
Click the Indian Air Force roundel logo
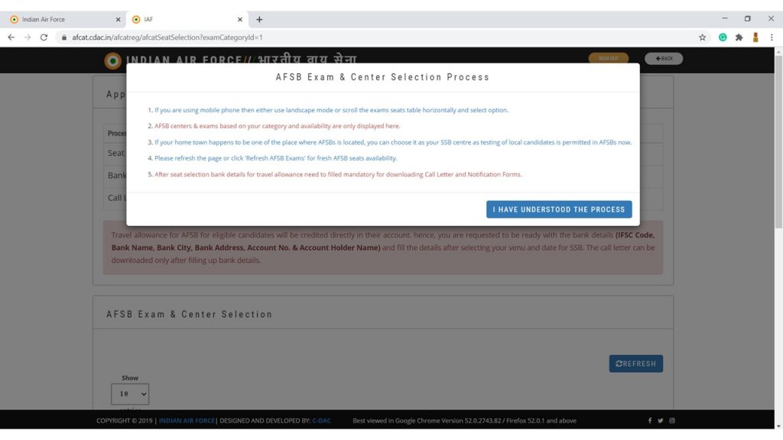click(x=112, y=60)
